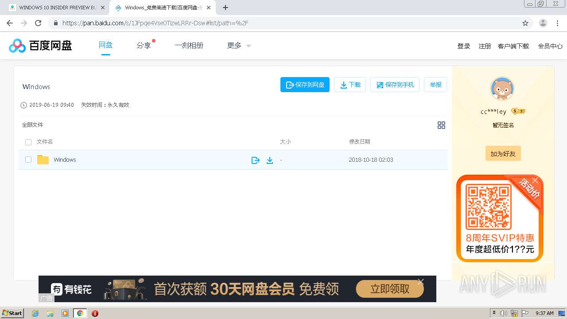Image resolution: width=567 pixels, height=319 pixels.
Task: Open the Start menu
Action: coord(12,313)
